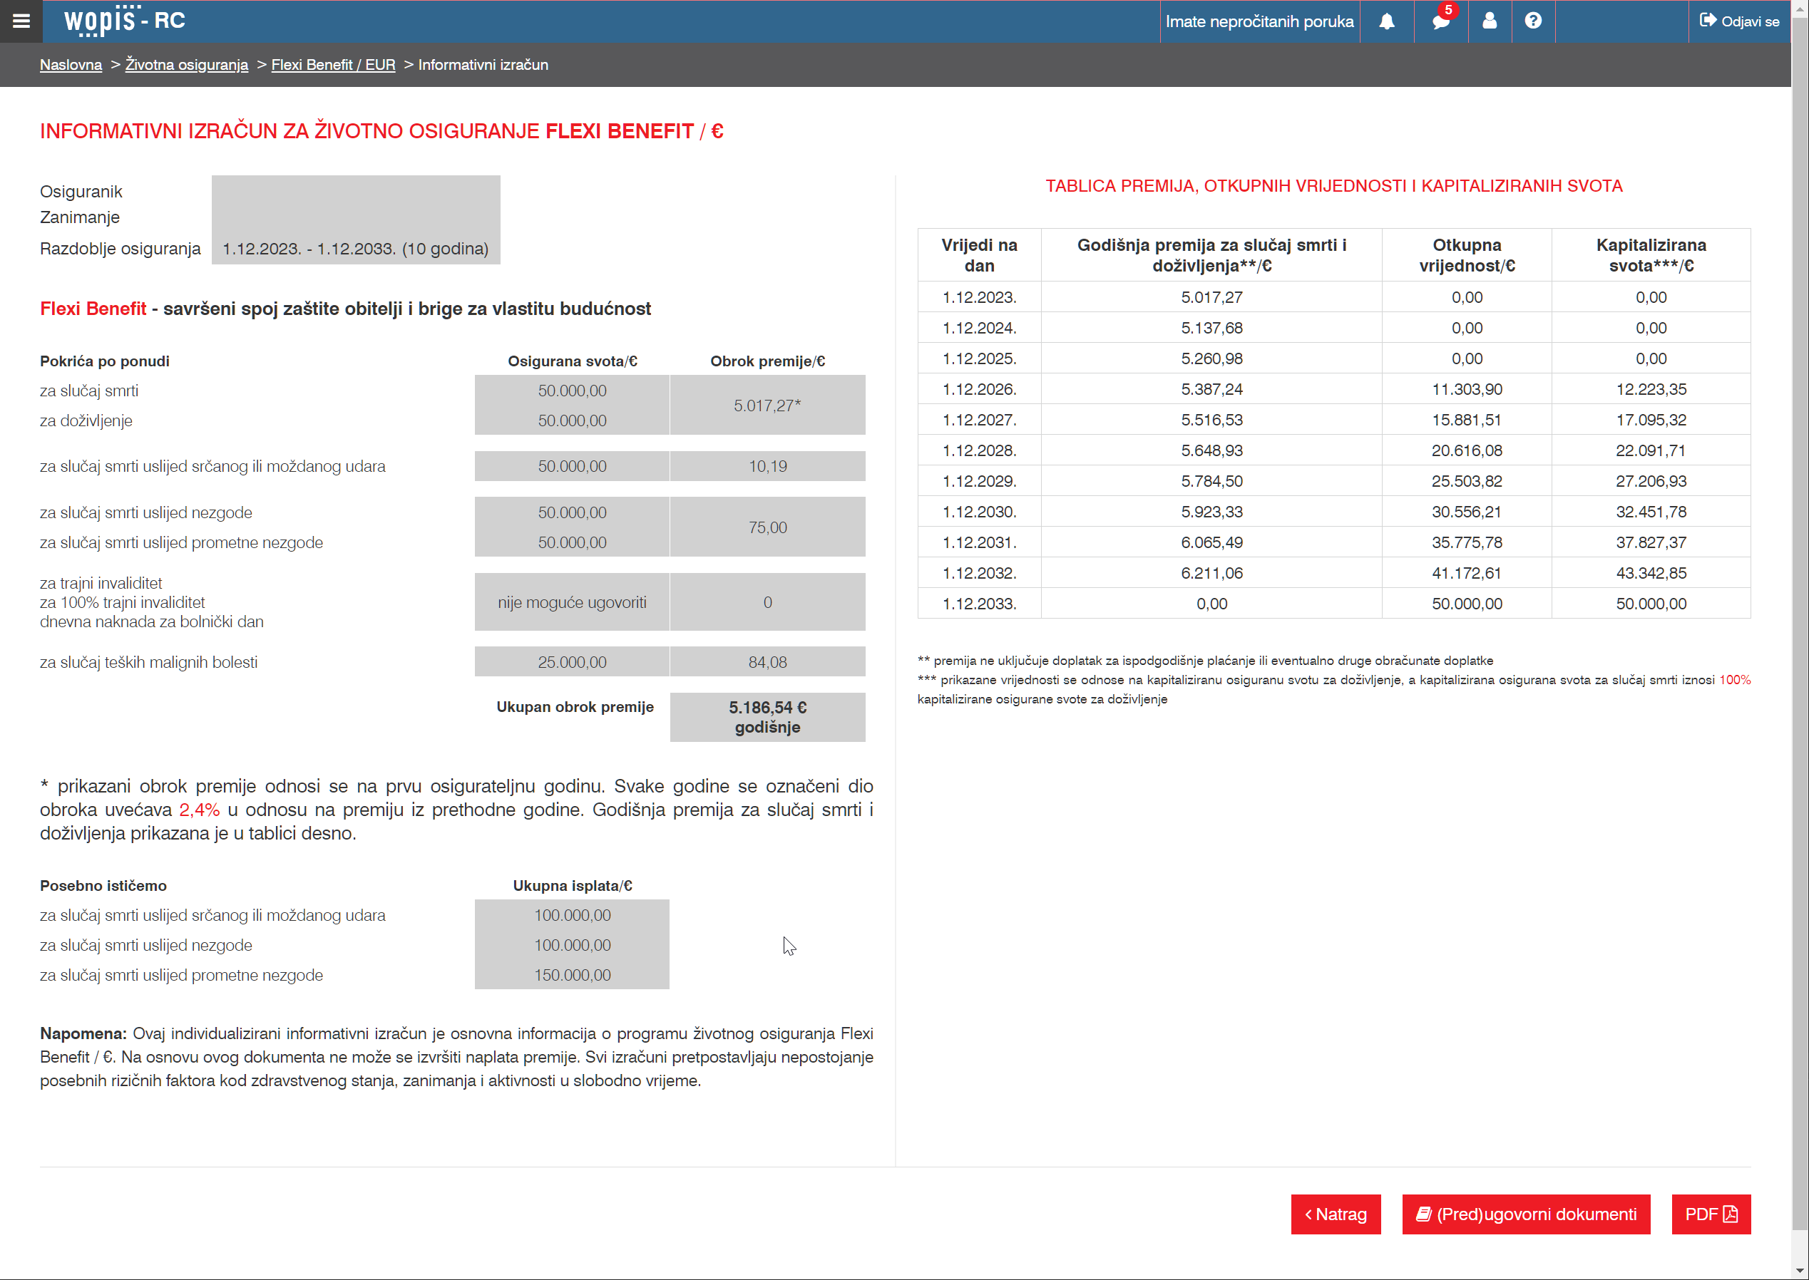The height and width of the screenshot is (1280, 1809).
Task: Click the premium value 5.017,27*
Action: [x=767, y=405]
